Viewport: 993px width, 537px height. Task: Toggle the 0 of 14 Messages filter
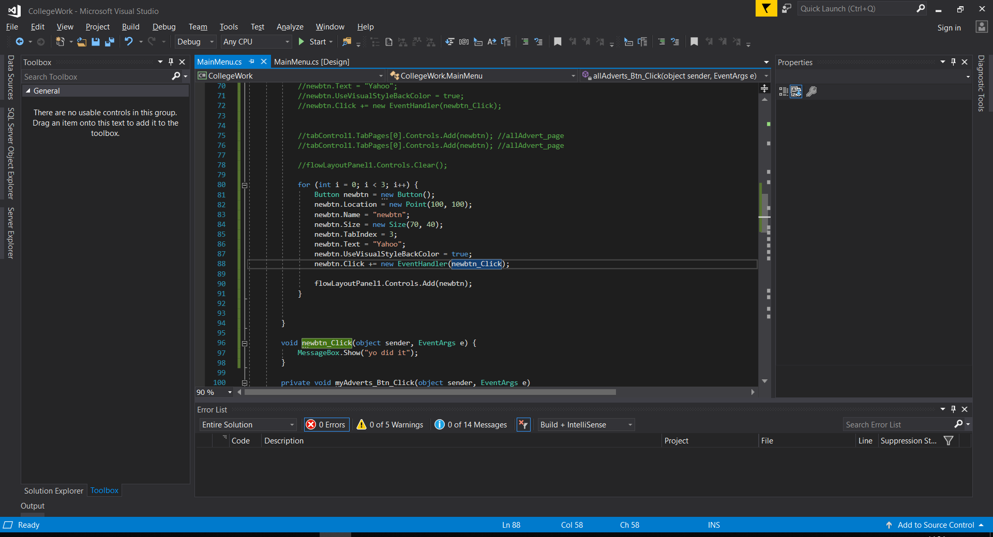471,425
